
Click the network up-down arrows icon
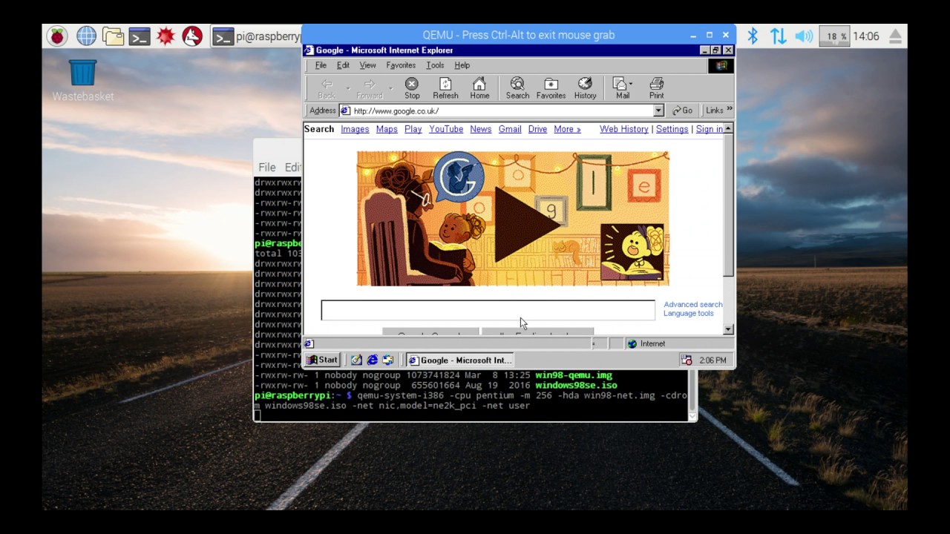pos(778,36)
